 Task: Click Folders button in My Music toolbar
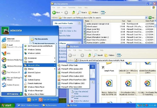109,55
